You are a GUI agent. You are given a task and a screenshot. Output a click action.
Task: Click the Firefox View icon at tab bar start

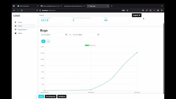(14, 6)
